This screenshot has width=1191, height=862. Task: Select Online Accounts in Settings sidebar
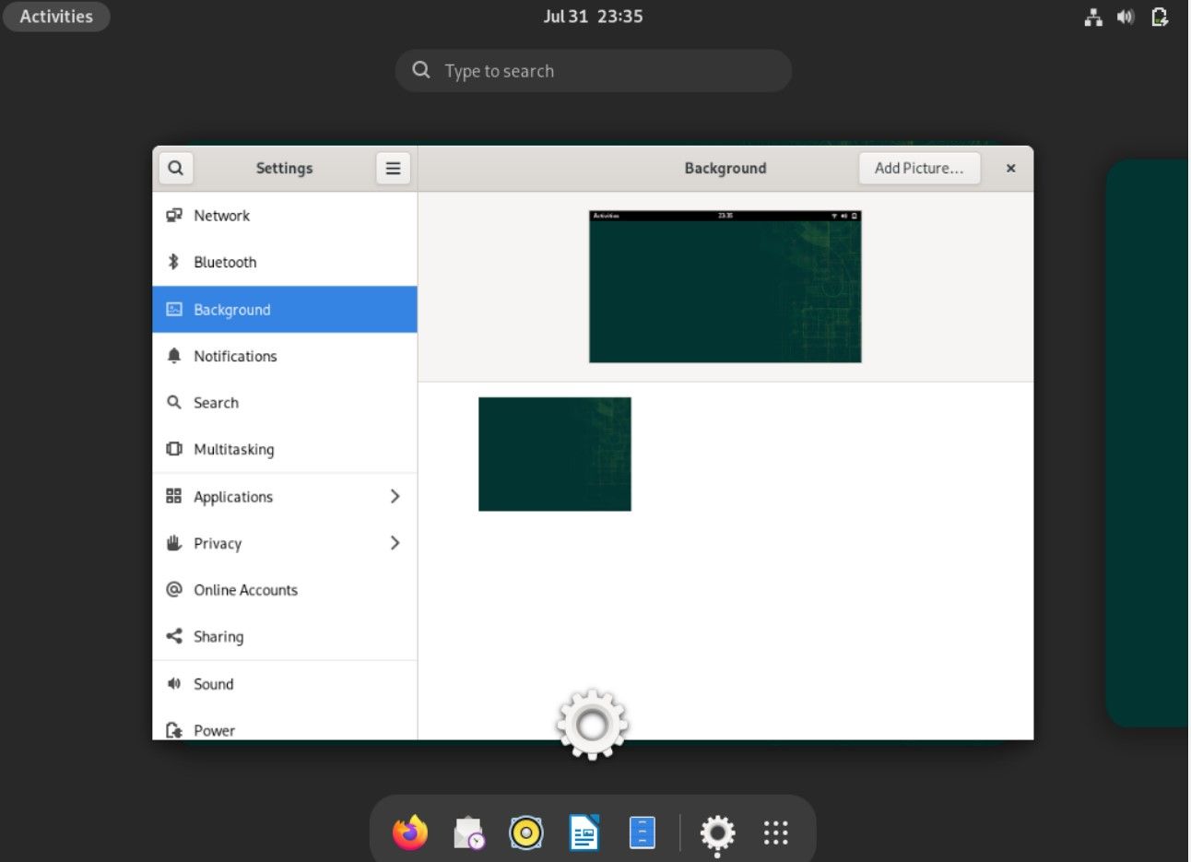tap(285, 589)
